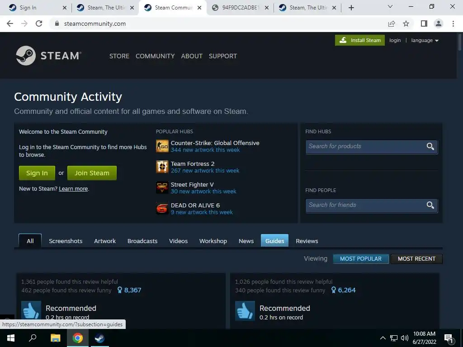Screen dimensions: 463x347
Task: Go back with the browser back arrow
Action: 10,23
